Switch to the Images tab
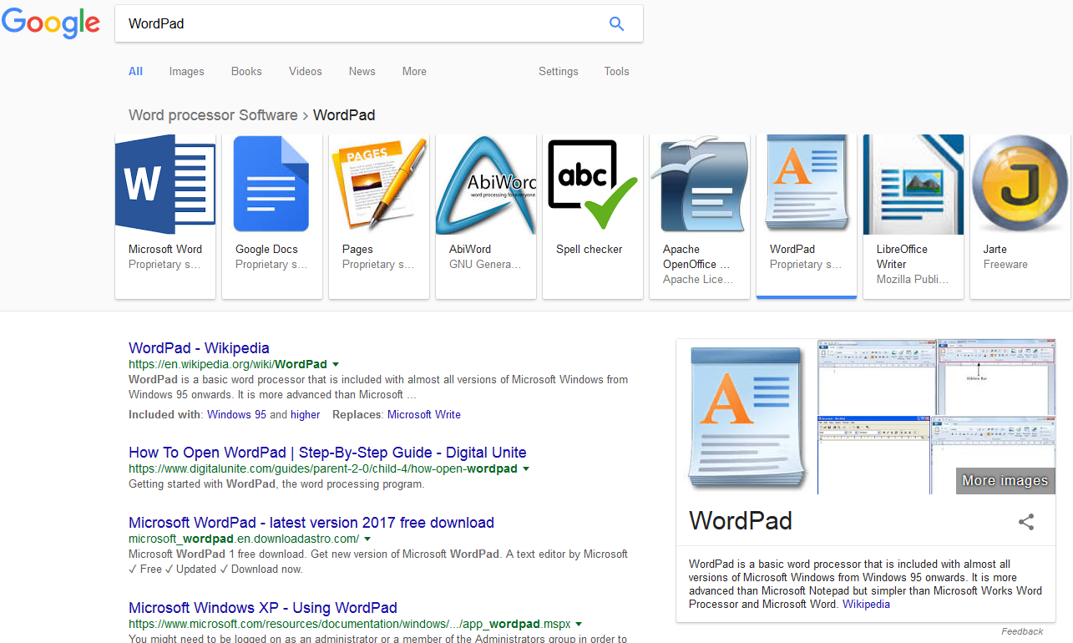 (x=186, y=72)
